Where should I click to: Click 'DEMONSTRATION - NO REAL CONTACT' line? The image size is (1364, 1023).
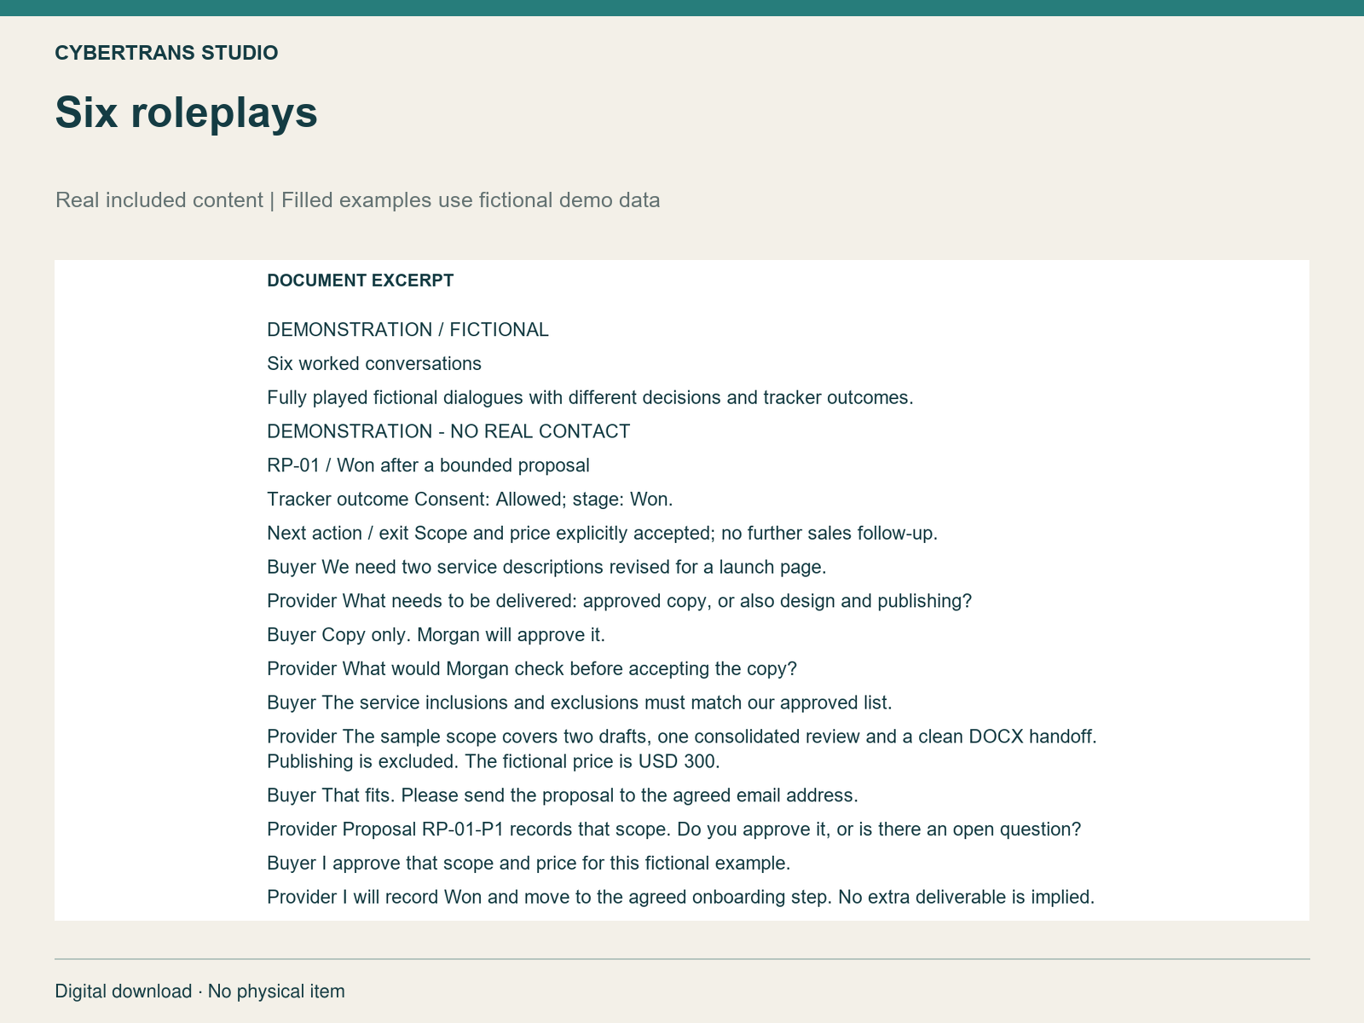448,431
